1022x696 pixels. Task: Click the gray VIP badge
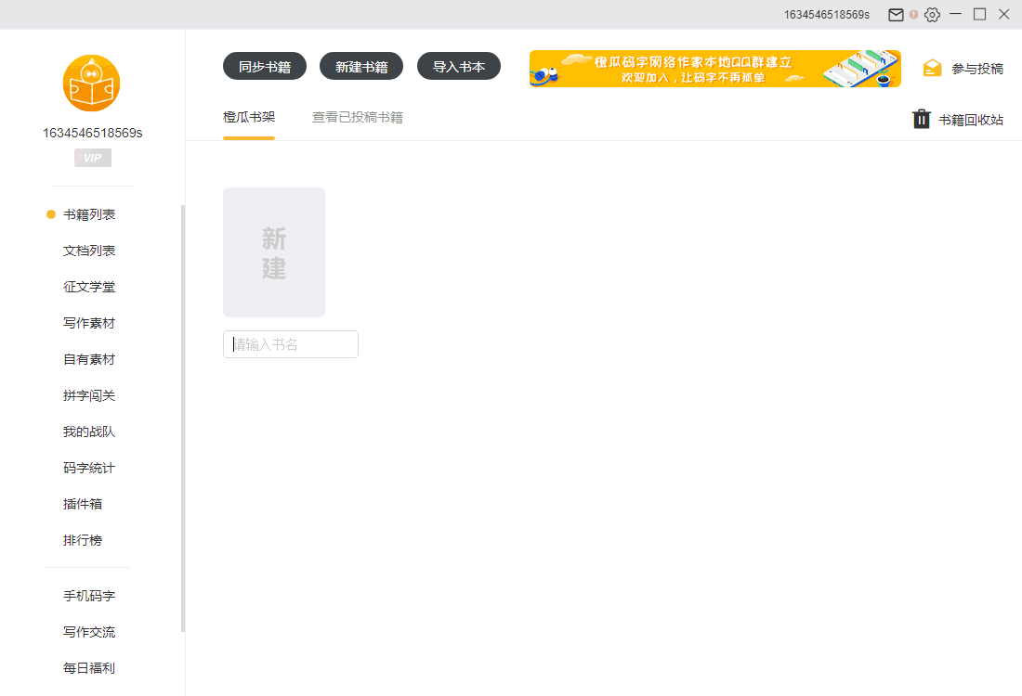[92, 158]
